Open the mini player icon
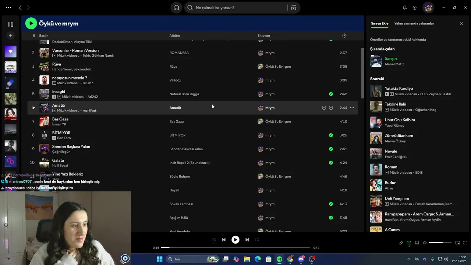Screen dimensions: 471x265 (x=457, y=243)
